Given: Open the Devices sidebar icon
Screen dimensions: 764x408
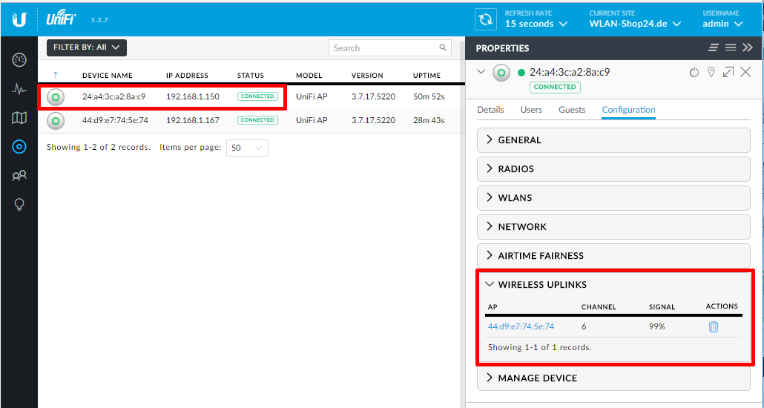Looking at the screenshot, I should 19,146.
